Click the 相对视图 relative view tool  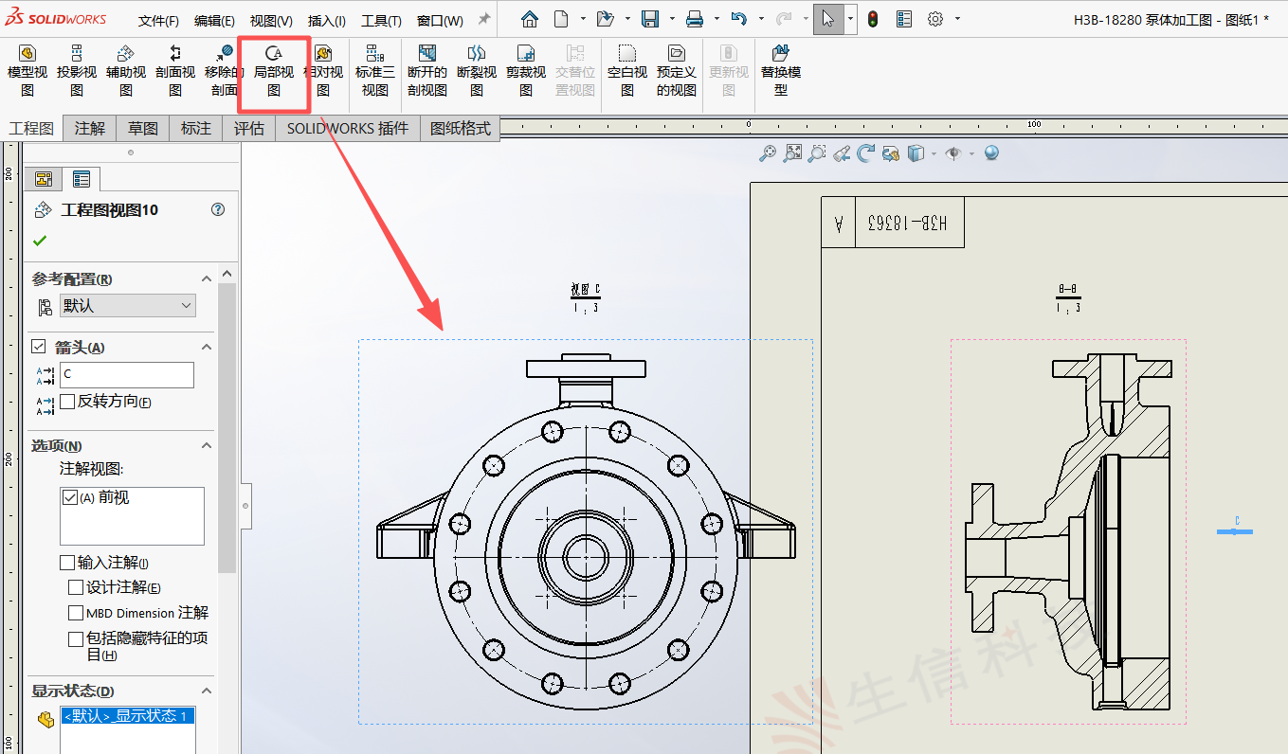click(x=323, y=71)
